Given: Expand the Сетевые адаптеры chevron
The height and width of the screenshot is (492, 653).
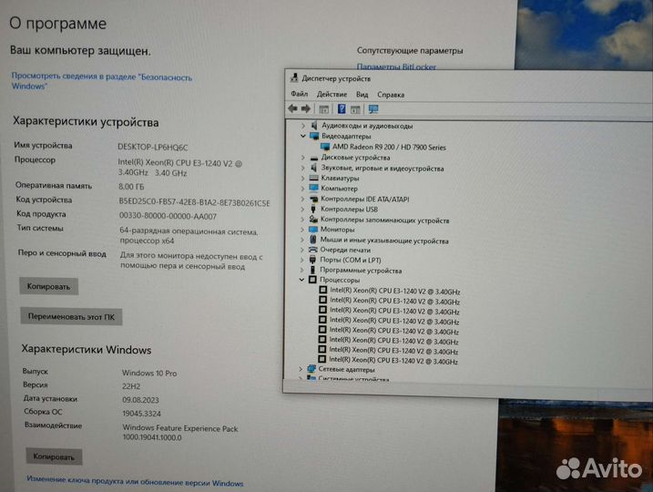Looking at the screenshot, I should coord(301,369).
